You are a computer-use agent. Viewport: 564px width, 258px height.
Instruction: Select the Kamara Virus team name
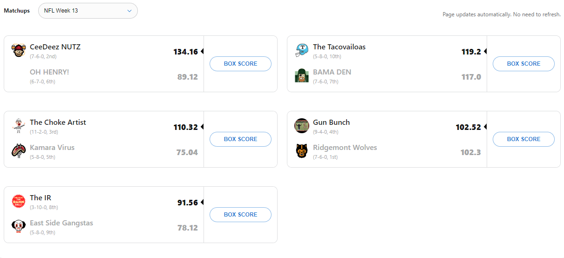(x=52, y=148)
